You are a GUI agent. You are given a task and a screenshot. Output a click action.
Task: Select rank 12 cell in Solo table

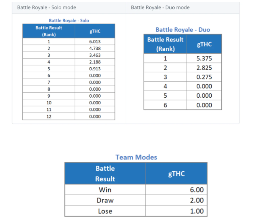tap(49, 117)
